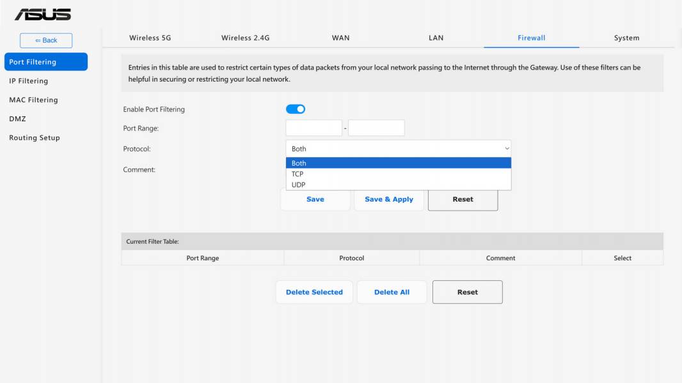Click Save & Apply button
The height and width of the screenshot is (383, 682).
389,199
